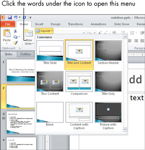145x150 pixels.
Task: Switch to the Insert ribbon tab
Action: click(x=39, y=24)
